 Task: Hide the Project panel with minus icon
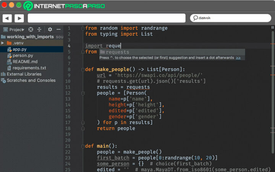pos(58,29)
